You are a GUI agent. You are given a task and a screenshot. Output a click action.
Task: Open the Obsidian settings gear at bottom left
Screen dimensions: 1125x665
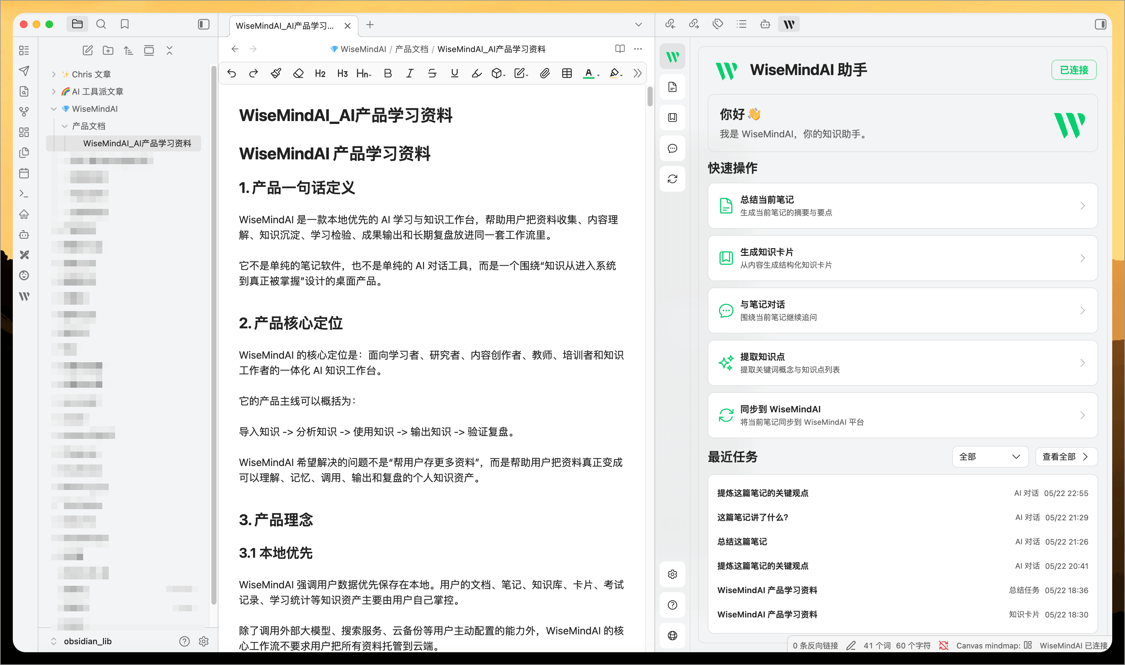[x=204, y=641]
